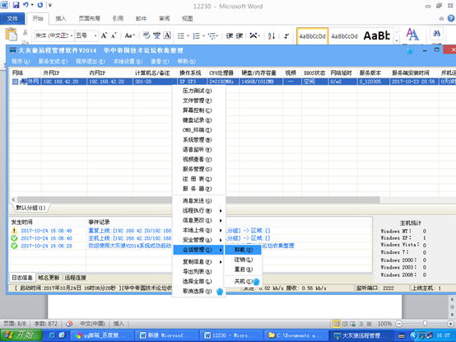Click the Word zoom slider handle
This screenshot has width=456, height=342.
coord(425,324)
